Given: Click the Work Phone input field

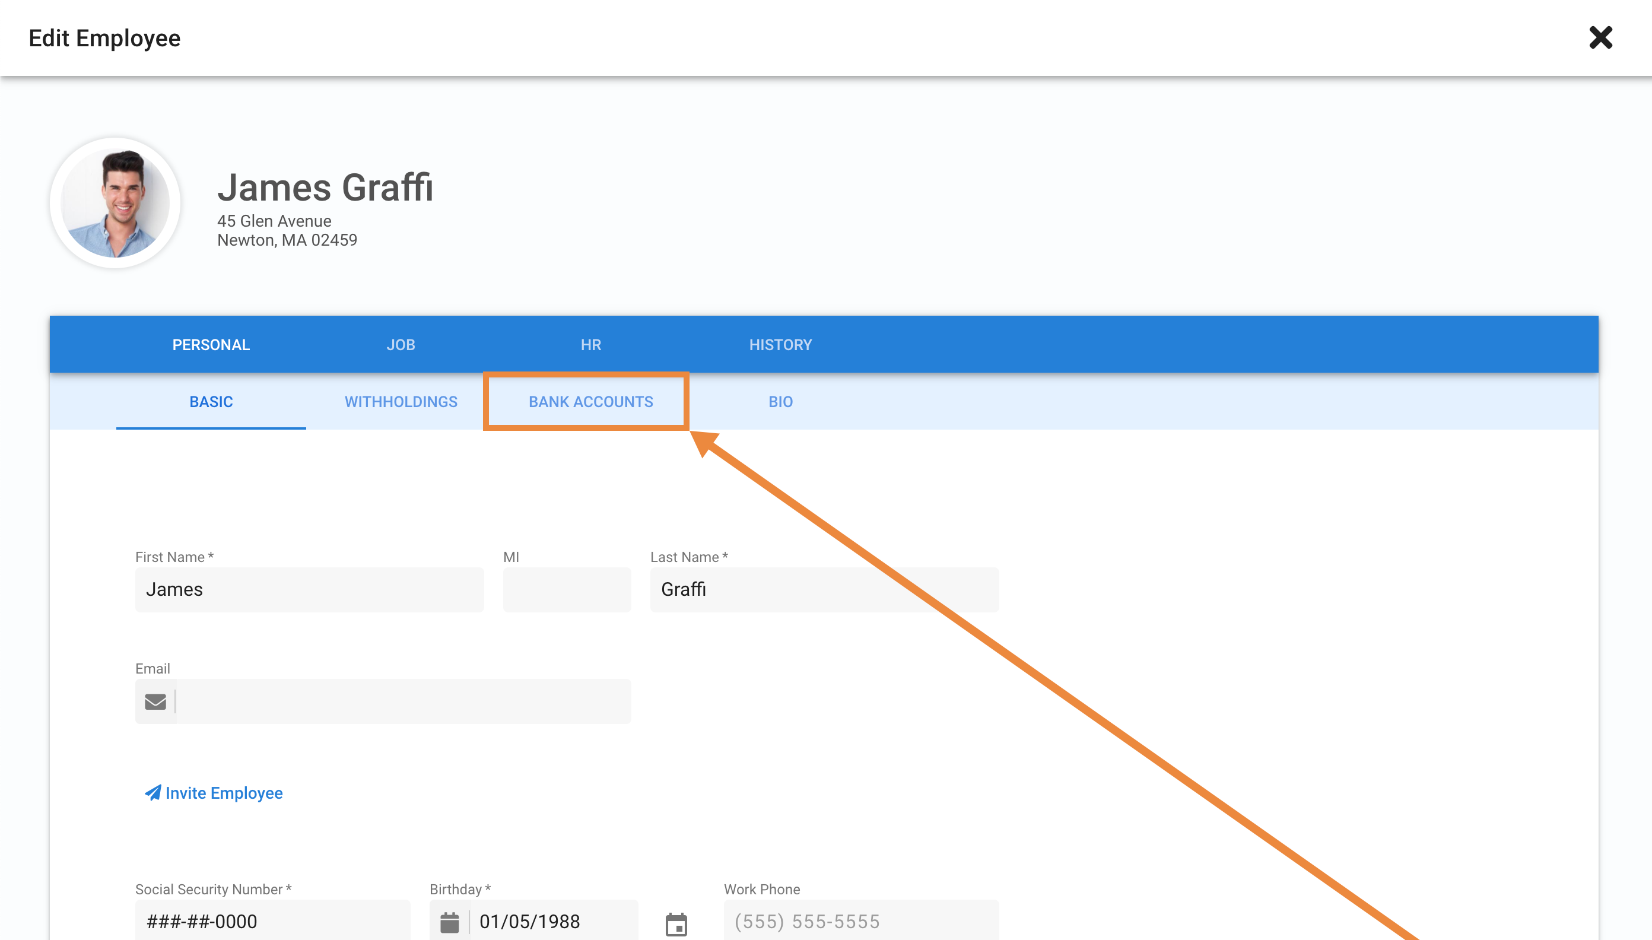Looking at the screenshot, I should click(x=860, y=920).
